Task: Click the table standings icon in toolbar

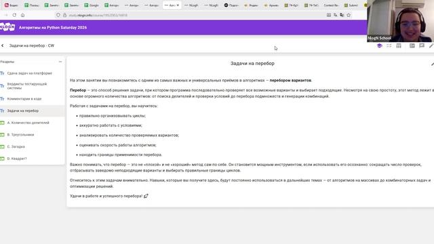Action: [x=399, y=45]
